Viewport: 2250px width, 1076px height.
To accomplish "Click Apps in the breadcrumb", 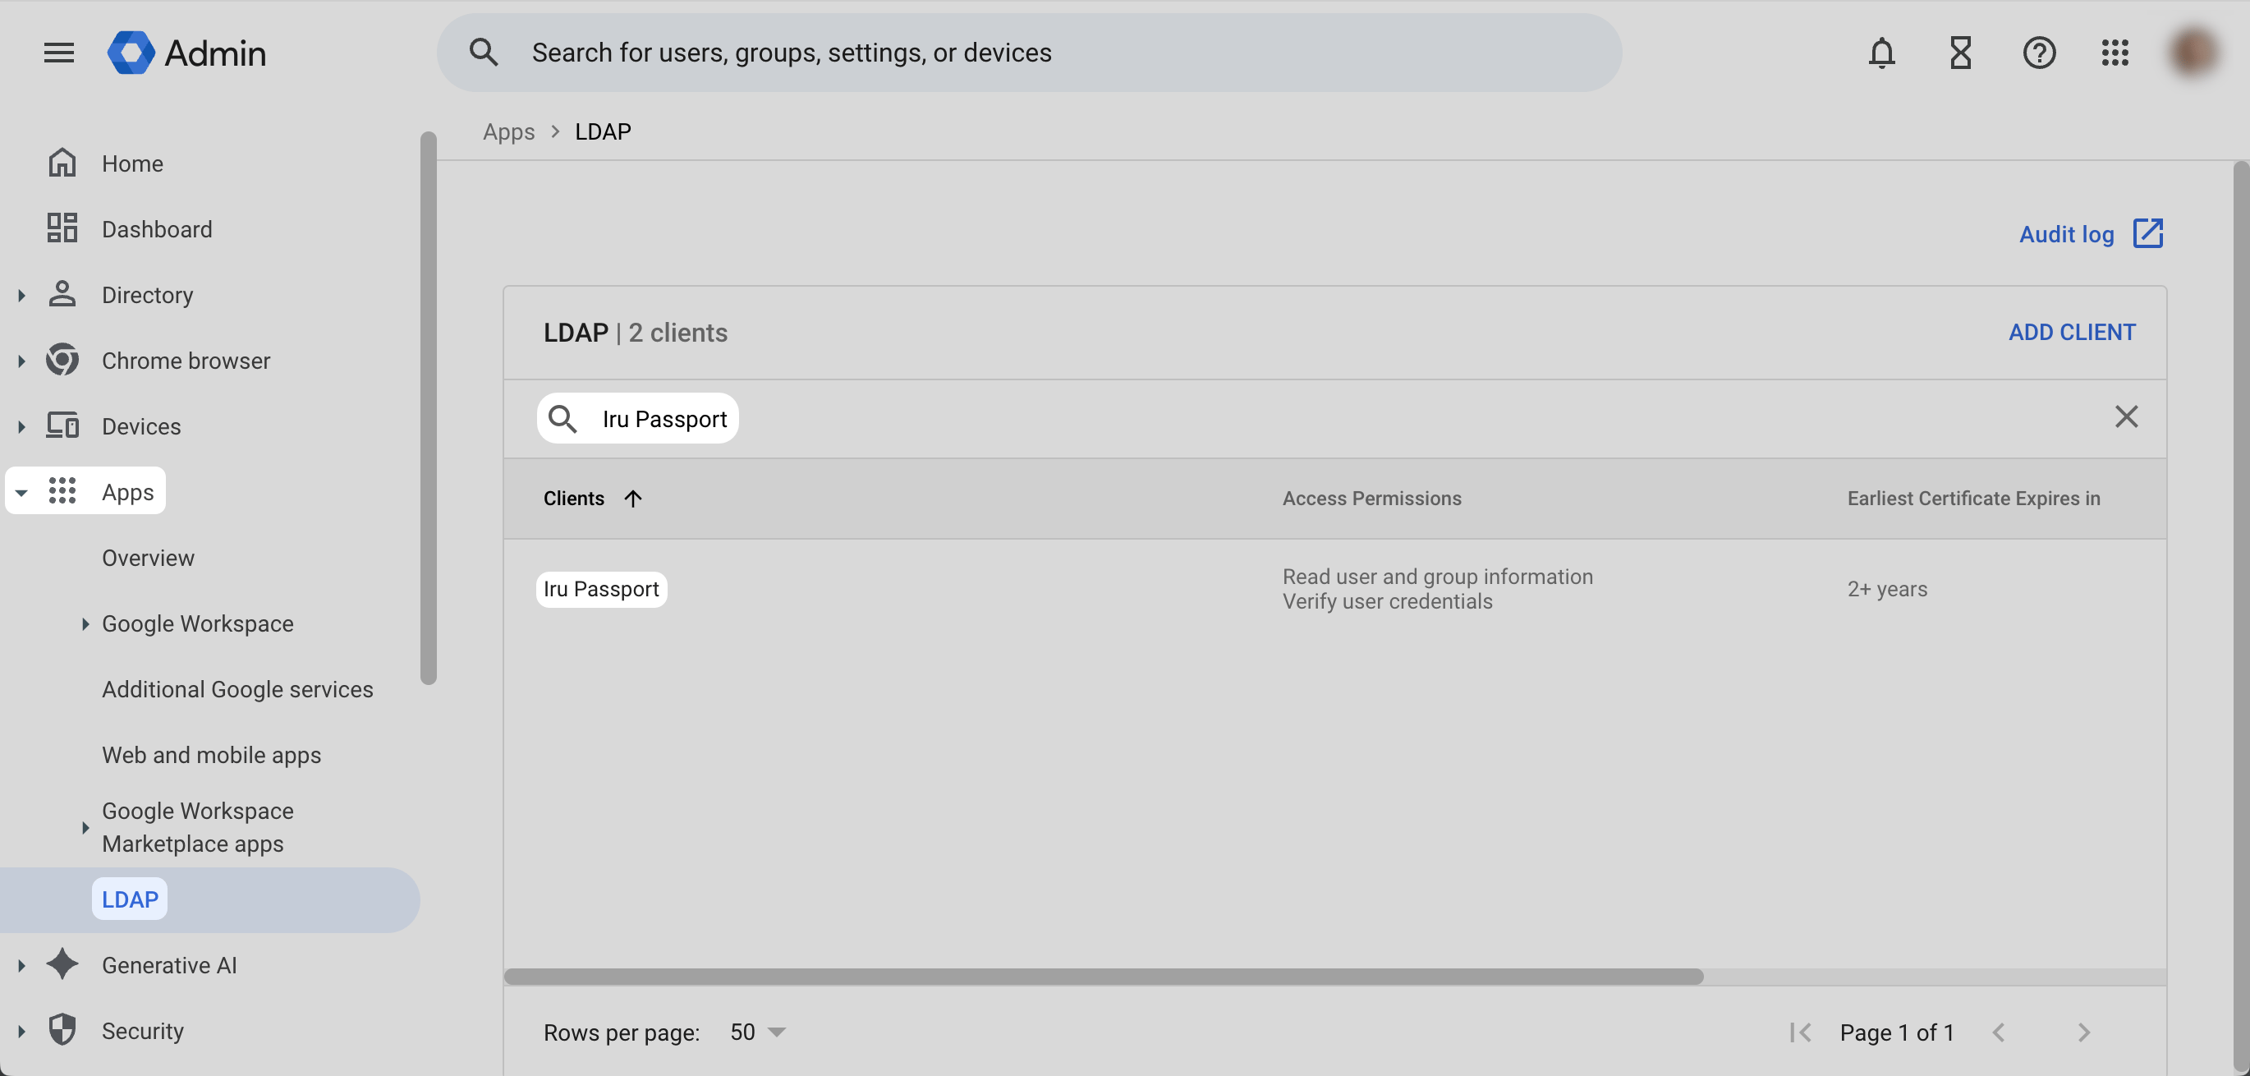I will click(x=508, y=131).
